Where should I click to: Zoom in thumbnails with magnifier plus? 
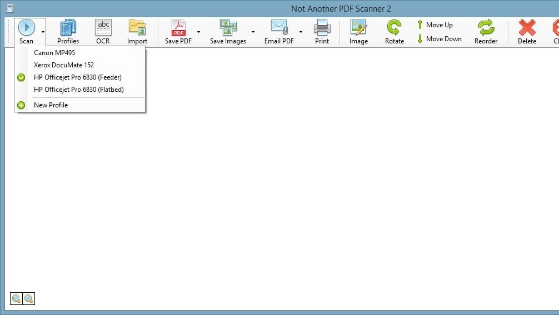tap(28, 298)
